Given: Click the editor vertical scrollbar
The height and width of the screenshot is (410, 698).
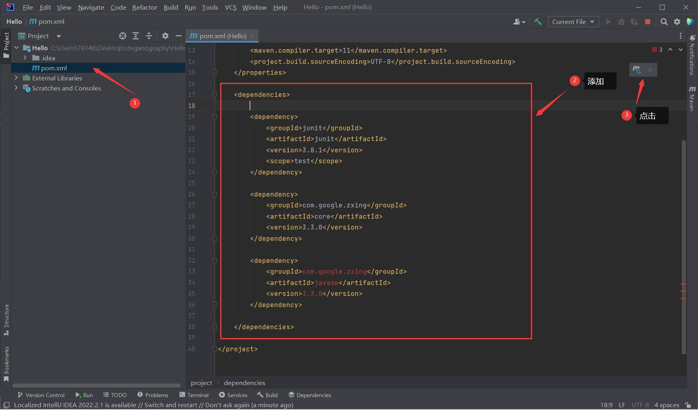Looking at the screenshot, I should click(x=684, y=247).
